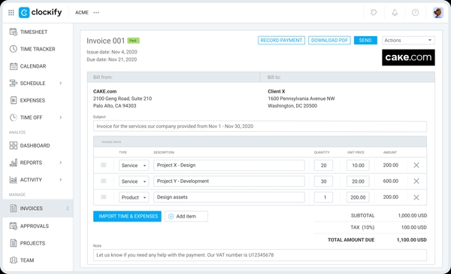Click the Team sidebar icon

coord(14,260)
